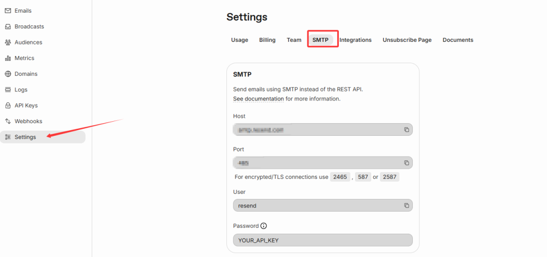This screenshot has width=547, height=257.
Task: Click the Broadcasts inbox icon
Action: point(8,27)
